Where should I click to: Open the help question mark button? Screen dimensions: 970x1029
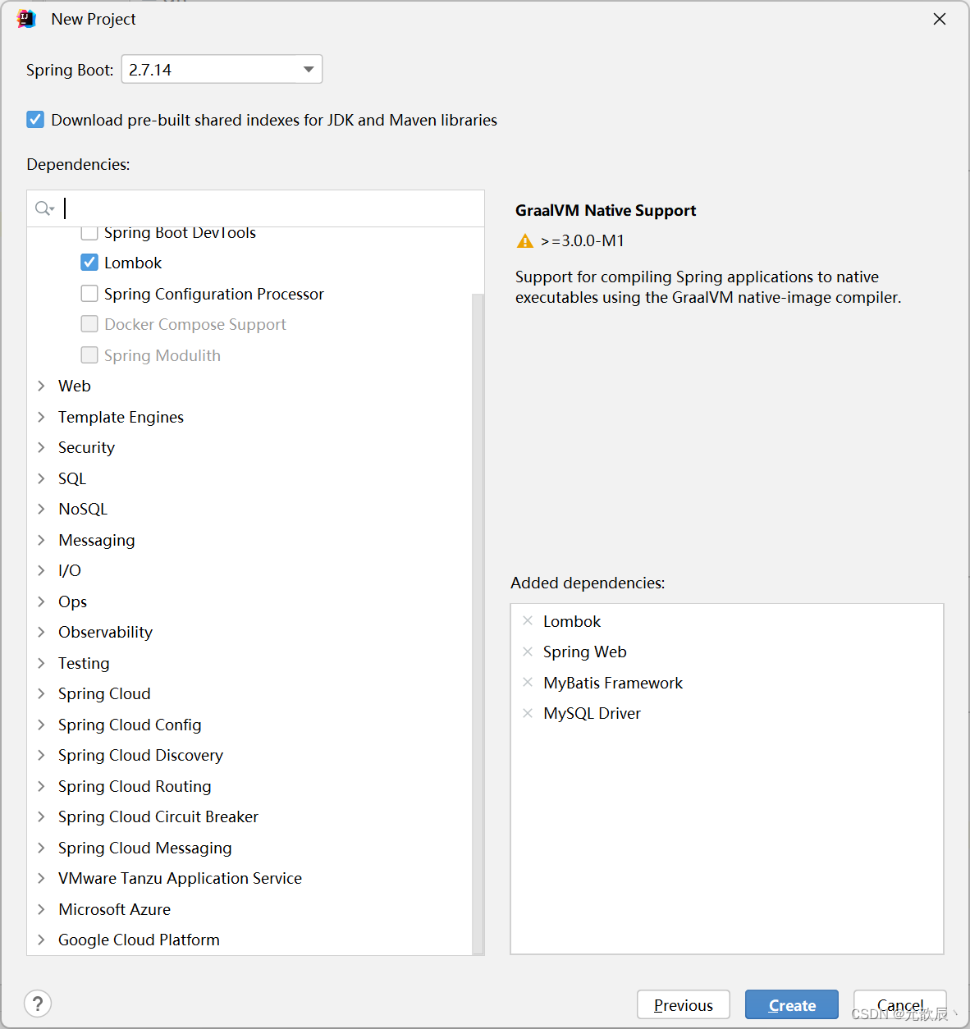pos(38,1004)
